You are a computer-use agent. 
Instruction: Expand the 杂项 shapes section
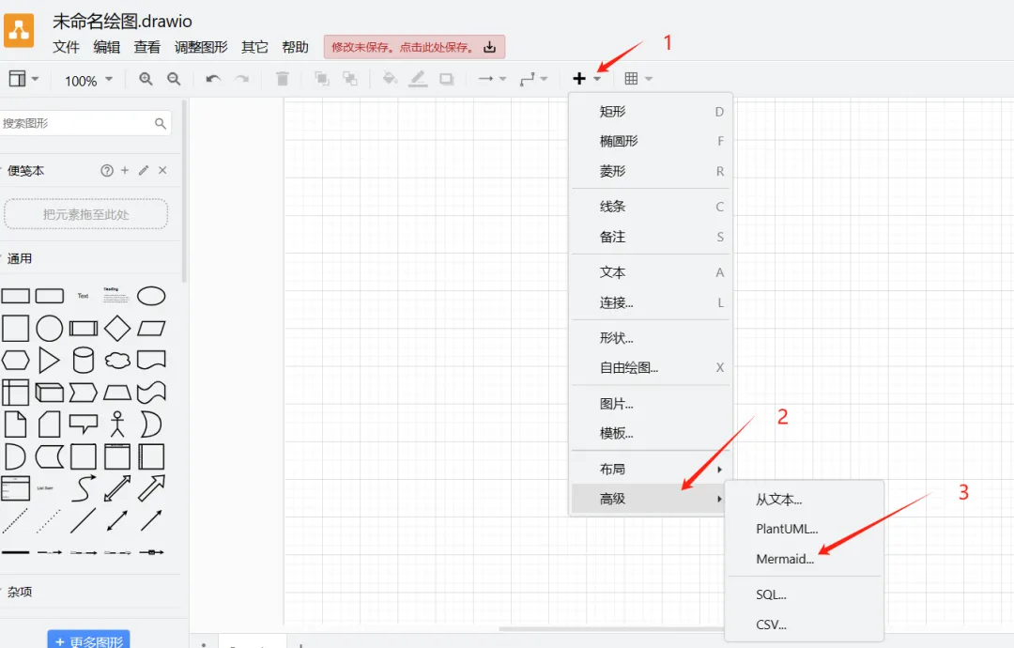click(x=18, y=592)
